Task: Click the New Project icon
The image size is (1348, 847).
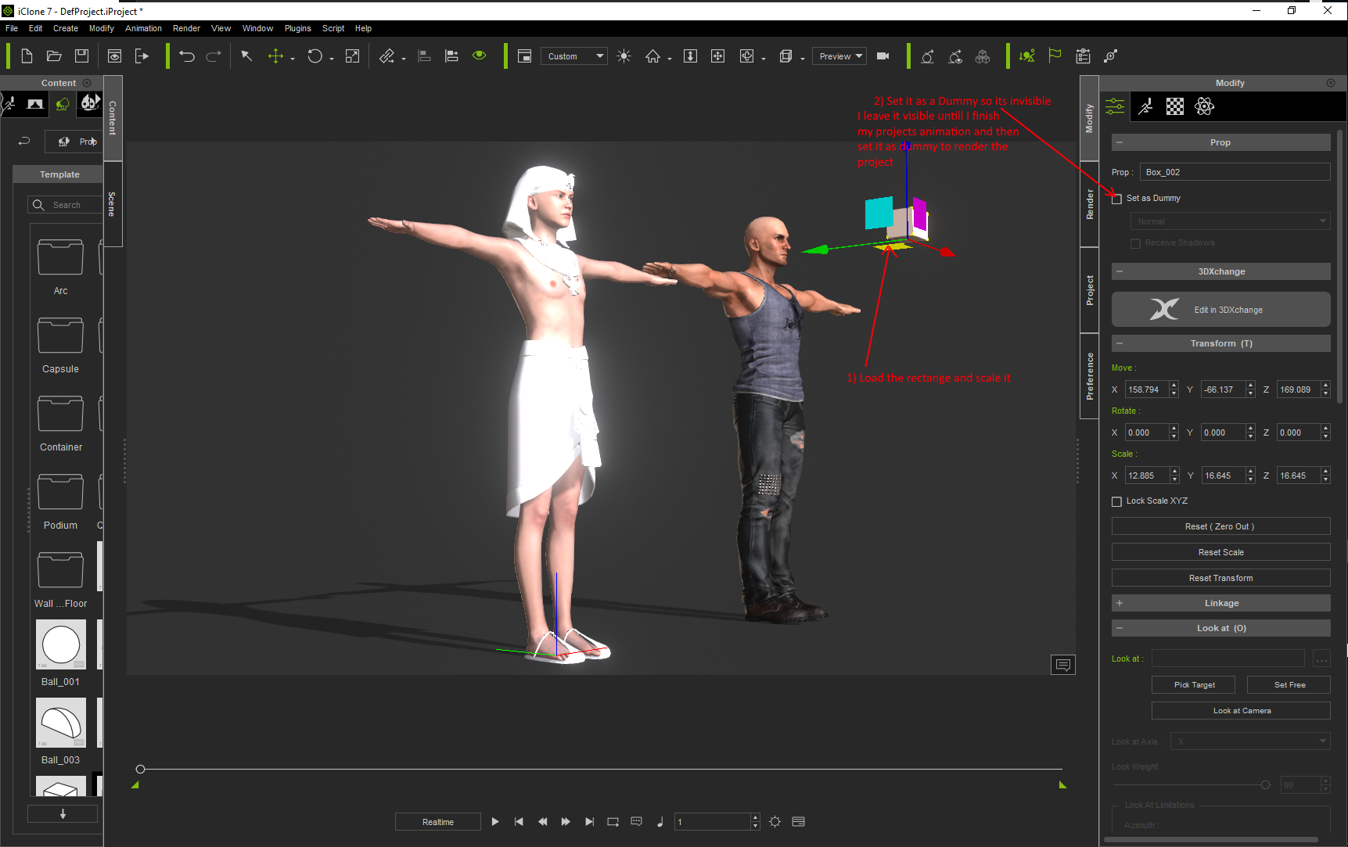Action: coord(27,56)
